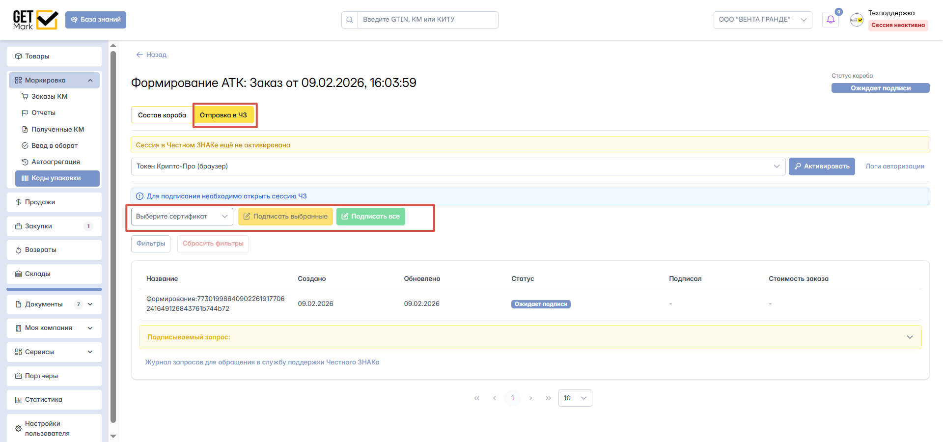Click the Подписать все button
Viewport: 943px width, 442px height.
coord(371,217)
